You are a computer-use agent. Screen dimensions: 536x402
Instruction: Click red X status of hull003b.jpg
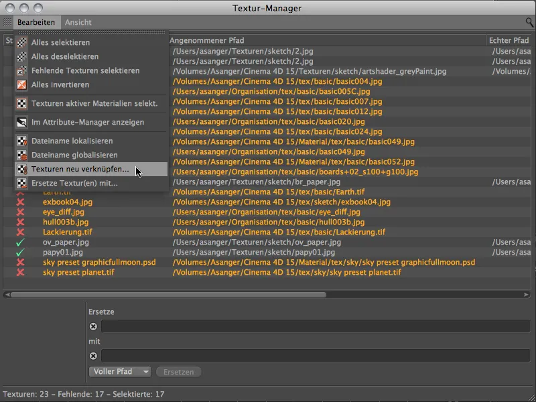21,222
